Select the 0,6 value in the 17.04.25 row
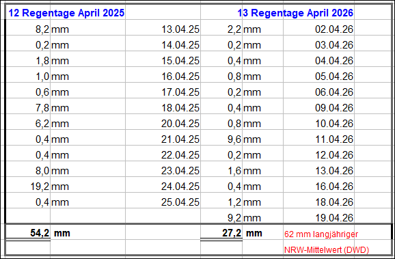Screen dimensions: 395x259 (42, 92)
